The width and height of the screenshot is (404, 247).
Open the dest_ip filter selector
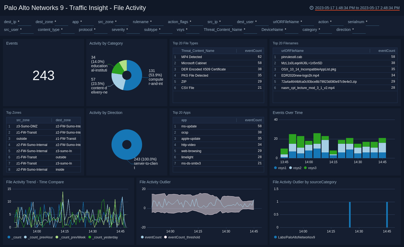point(25,22)
